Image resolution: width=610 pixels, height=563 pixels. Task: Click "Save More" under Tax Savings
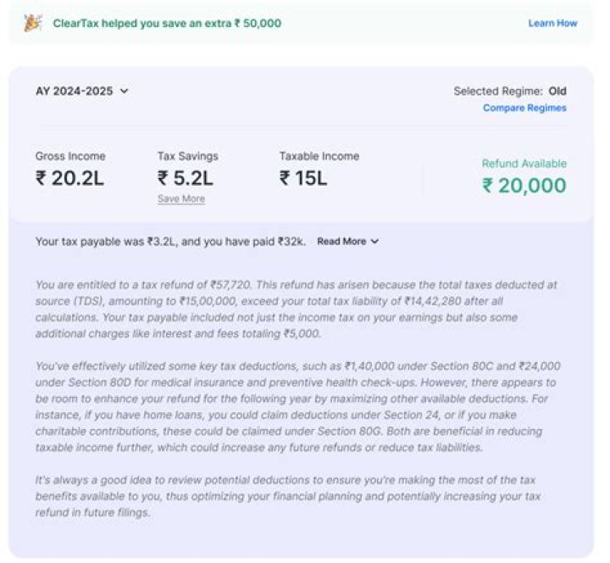click(x=180, y=198)
